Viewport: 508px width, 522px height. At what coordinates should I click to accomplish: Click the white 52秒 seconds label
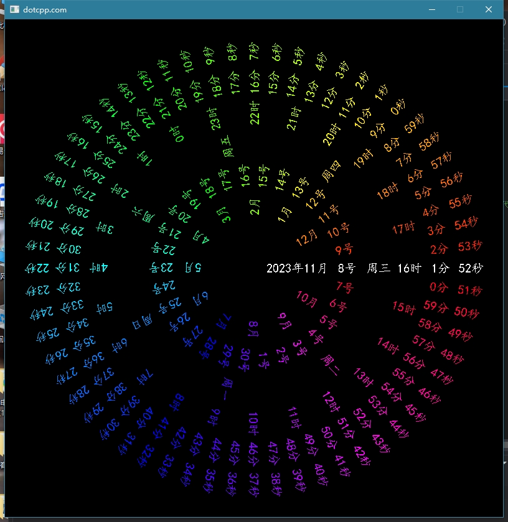(x=470, y=269)
